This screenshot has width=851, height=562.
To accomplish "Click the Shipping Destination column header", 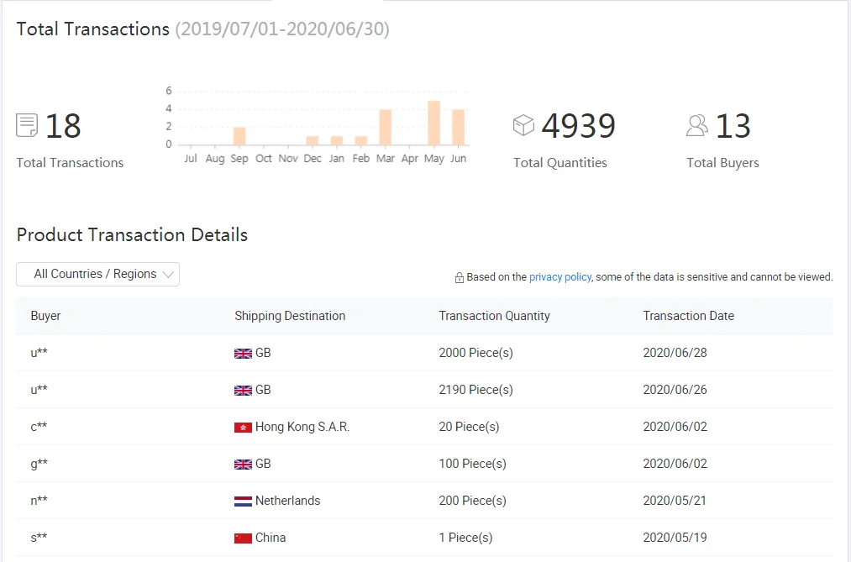I will pos(290,316).
